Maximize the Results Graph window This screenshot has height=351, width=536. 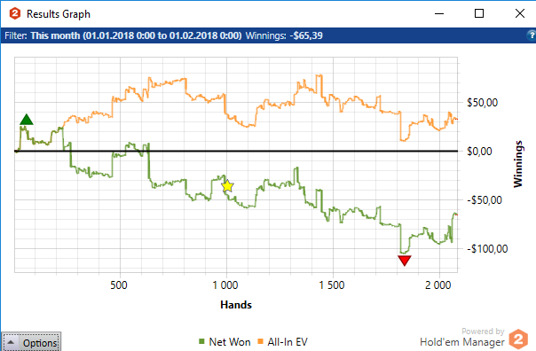pyautogui.click(x=479, y=13)
